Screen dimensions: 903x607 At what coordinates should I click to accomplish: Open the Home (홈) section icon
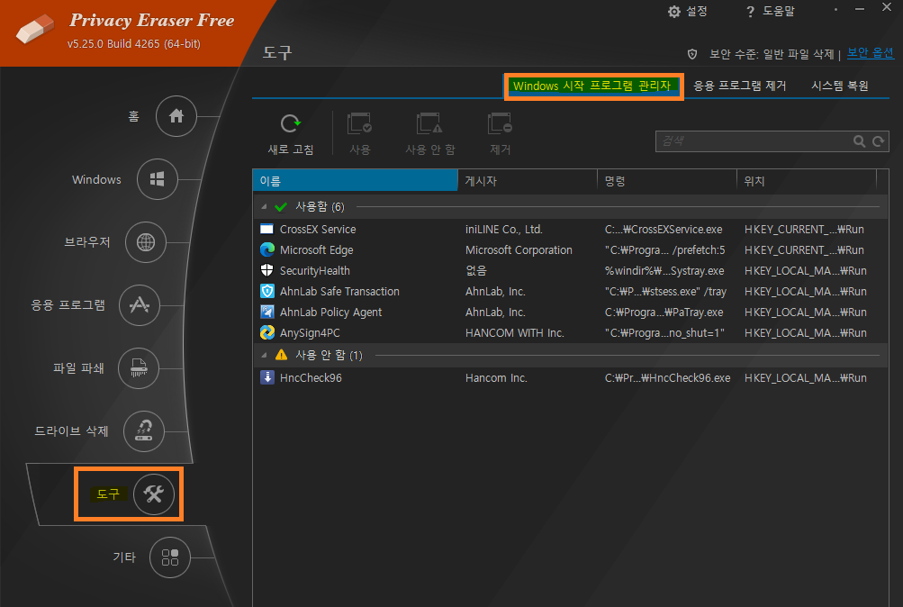click(x=176, y=116)
